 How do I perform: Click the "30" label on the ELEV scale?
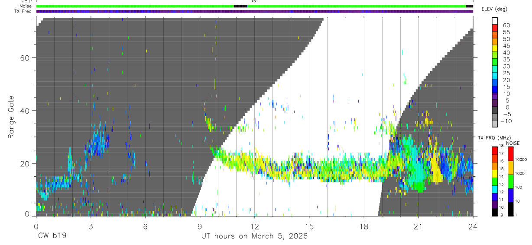(x=506, y=67)
